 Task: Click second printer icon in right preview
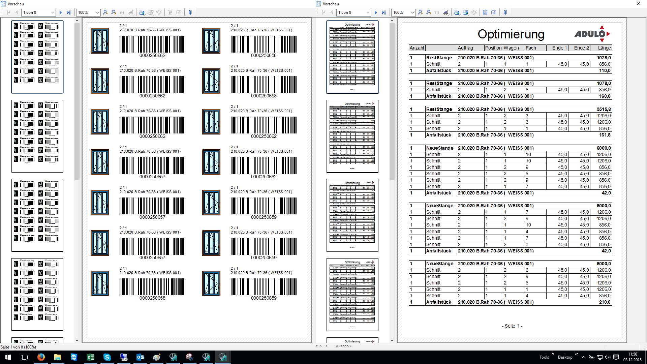coord(465,12)
